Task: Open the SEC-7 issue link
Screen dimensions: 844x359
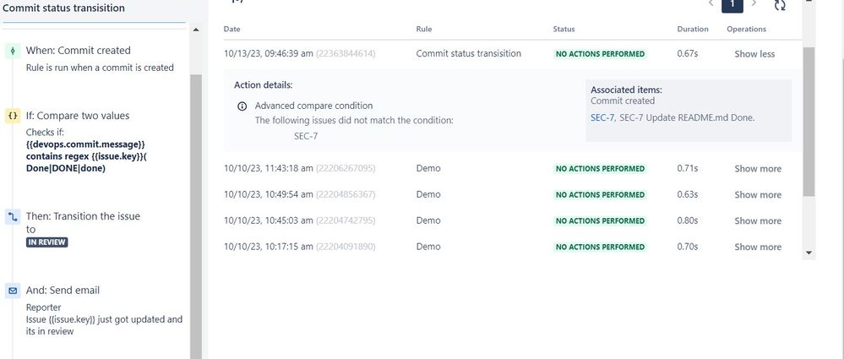Action: click(602, 117)
